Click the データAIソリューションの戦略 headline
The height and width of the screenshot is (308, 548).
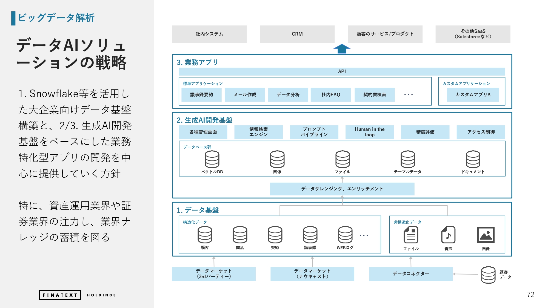(71, 54)
